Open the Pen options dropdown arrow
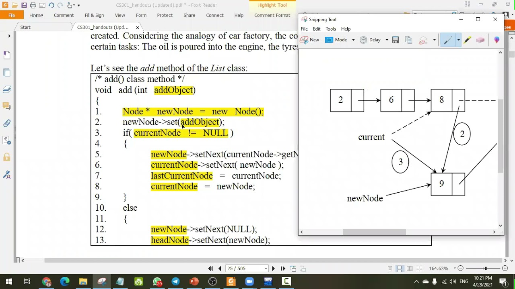Image resolution: width=515 pixels, height=289 pixels. click(458, 40)
